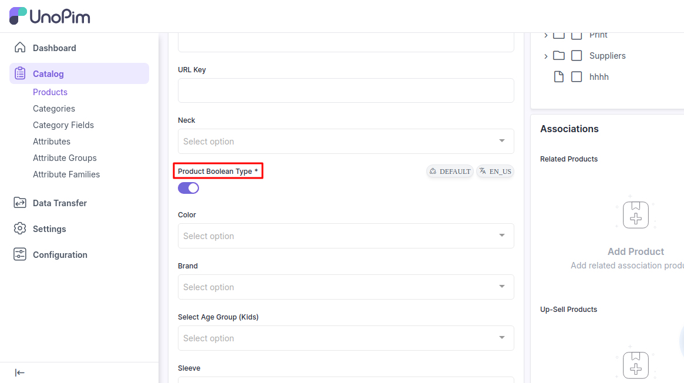Check the hhhh category checkbox

pyautogui.click(x=577, y=77)
